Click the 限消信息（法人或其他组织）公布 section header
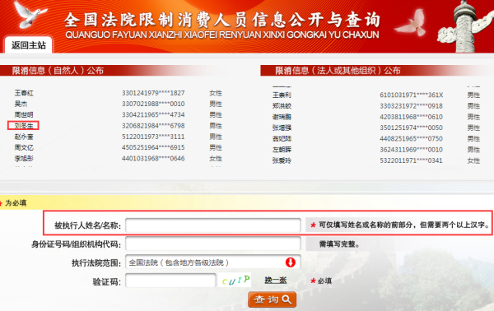 pyautogui.click(x=338, y=71)
